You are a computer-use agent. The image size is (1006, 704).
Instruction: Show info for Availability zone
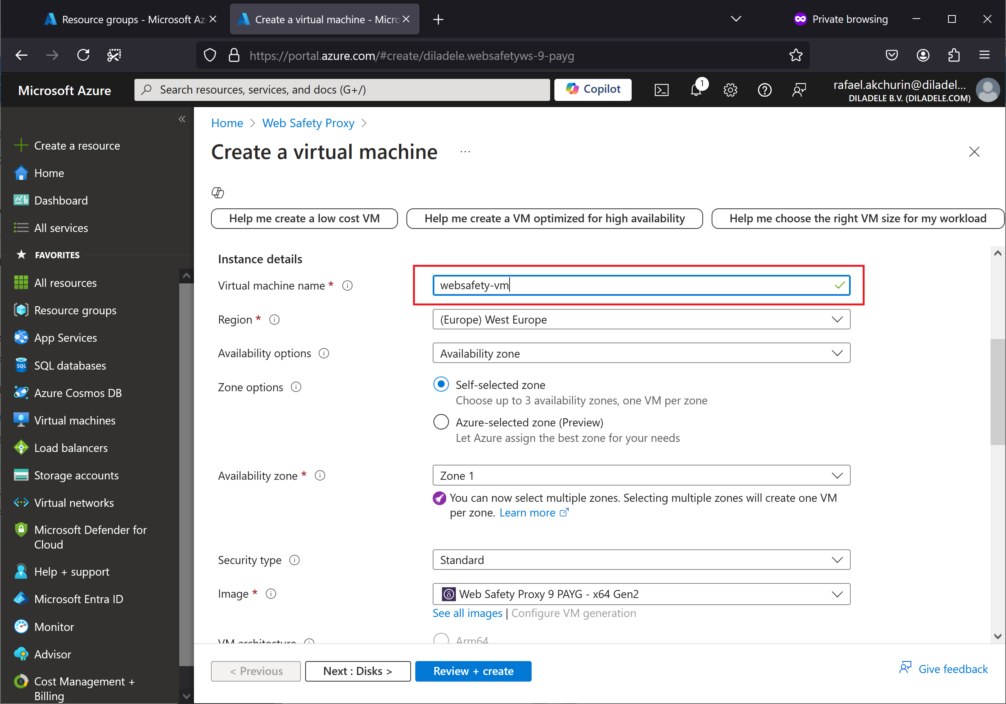tap(320, 476)
